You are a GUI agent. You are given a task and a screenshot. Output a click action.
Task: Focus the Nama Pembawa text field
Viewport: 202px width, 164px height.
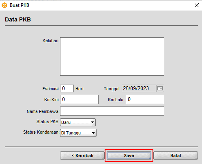coord(112,111)
